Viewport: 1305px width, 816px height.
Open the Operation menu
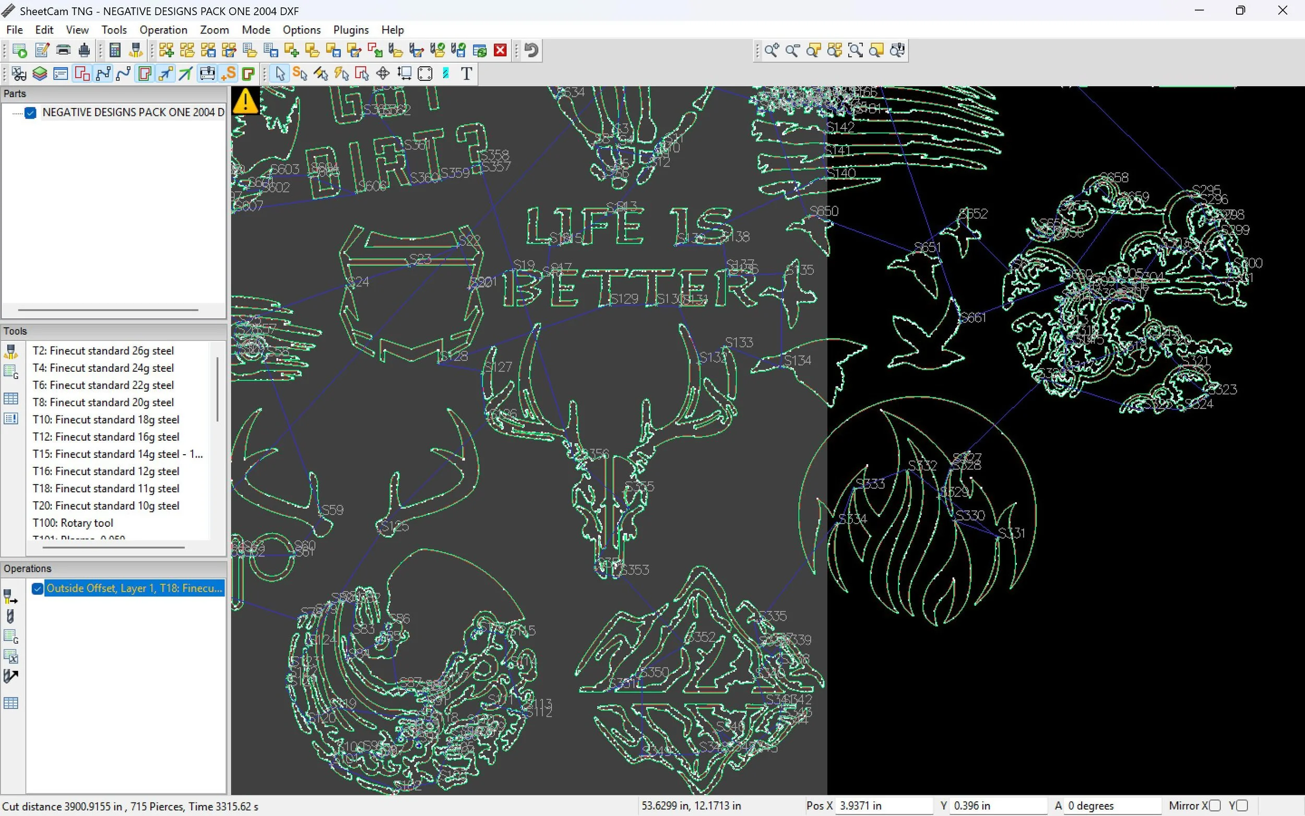(x=163, y=30)
